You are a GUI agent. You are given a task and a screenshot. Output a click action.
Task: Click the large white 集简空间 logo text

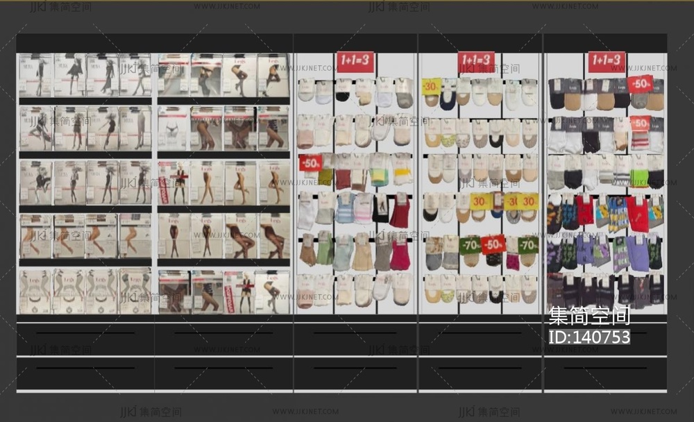(x=589, y=316)
